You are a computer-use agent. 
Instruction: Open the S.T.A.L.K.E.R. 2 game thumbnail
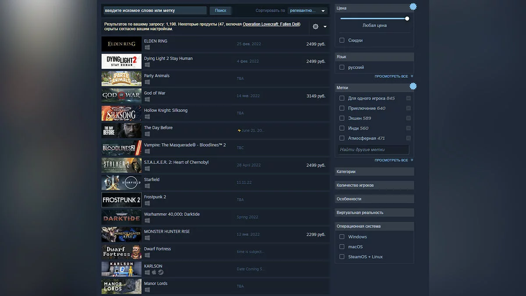(x=121, y=165)
